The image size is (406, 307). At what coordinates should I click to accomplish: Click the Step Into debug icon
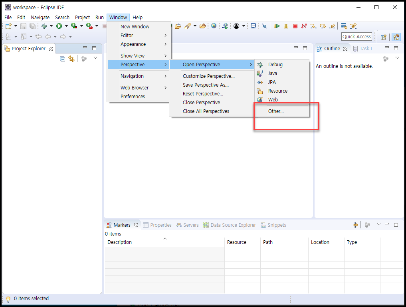(313, 26)
